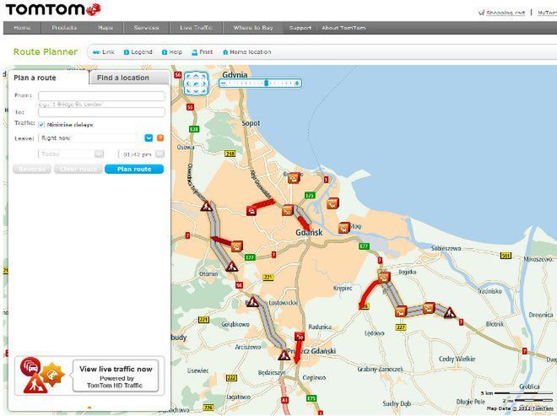Click the roadworks triangle above Otomin
The width and height of the screenshot is (557, 416).
pyautogui.click(x=231, y=266)
